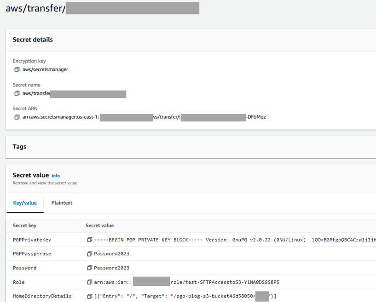Click the Secret key column header

click(x=25, y=225)
